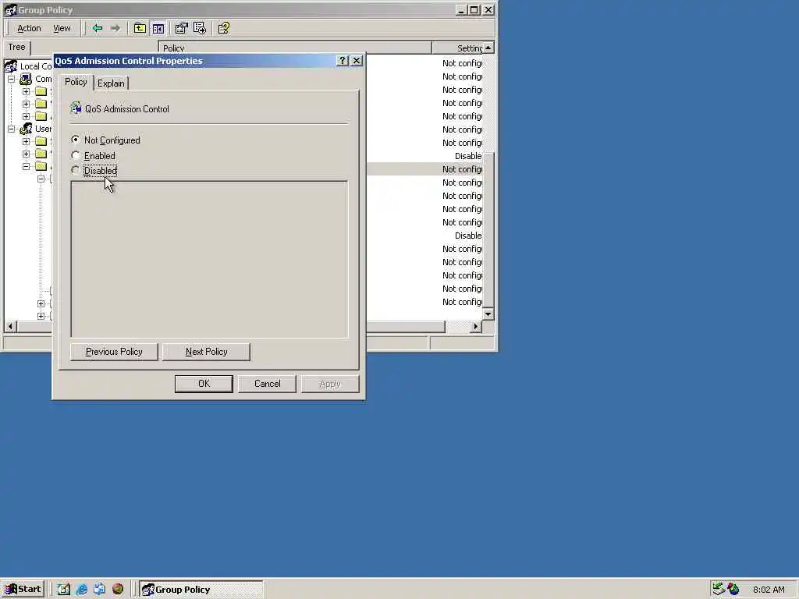Select the Policy tab in dialog
Viewport: 799px width, 599px height.
(x=76, y=82)
